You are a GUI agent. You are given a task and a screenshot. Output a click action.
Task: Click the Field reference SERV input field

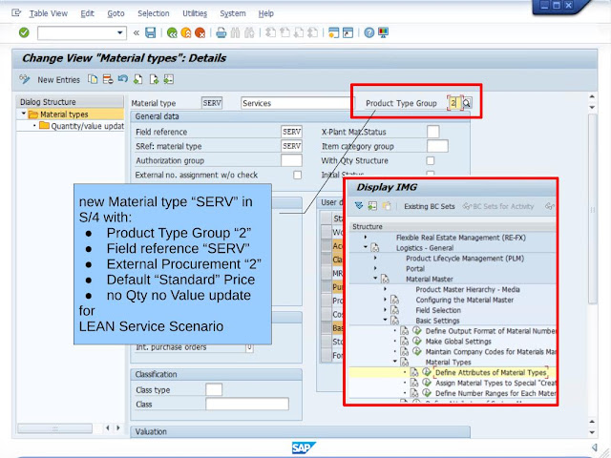point(291,132)
